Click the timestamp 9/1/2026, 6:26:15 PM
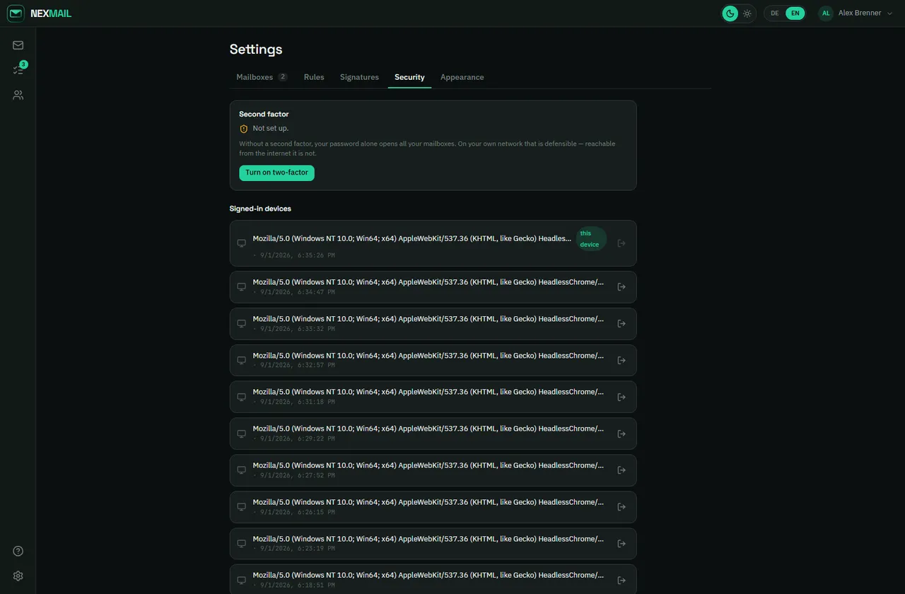Screen dimensions: 905x594 (298, 512)
